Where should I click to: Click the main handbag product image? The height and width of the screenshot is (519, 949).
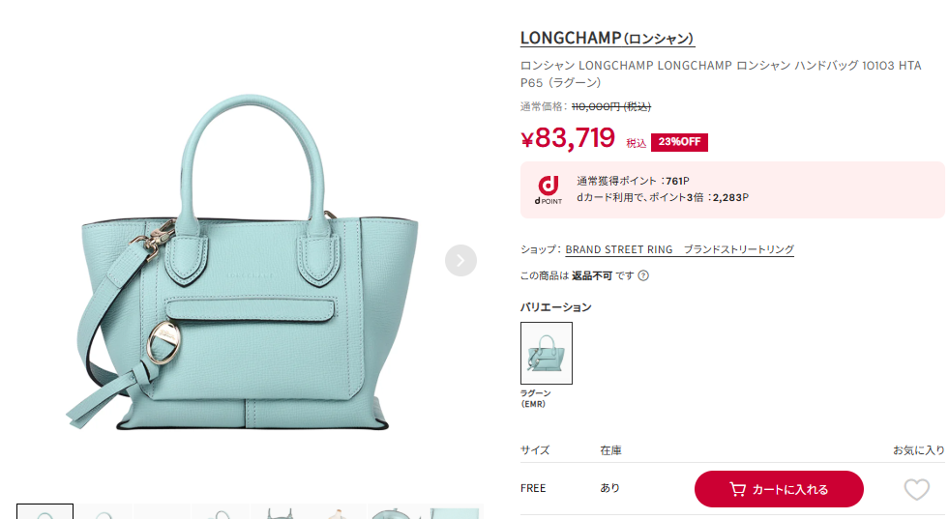click(242, 262)
